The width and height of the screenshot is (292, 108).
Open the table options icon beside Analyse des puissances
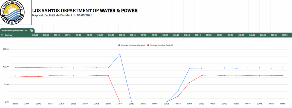(32, 30)
